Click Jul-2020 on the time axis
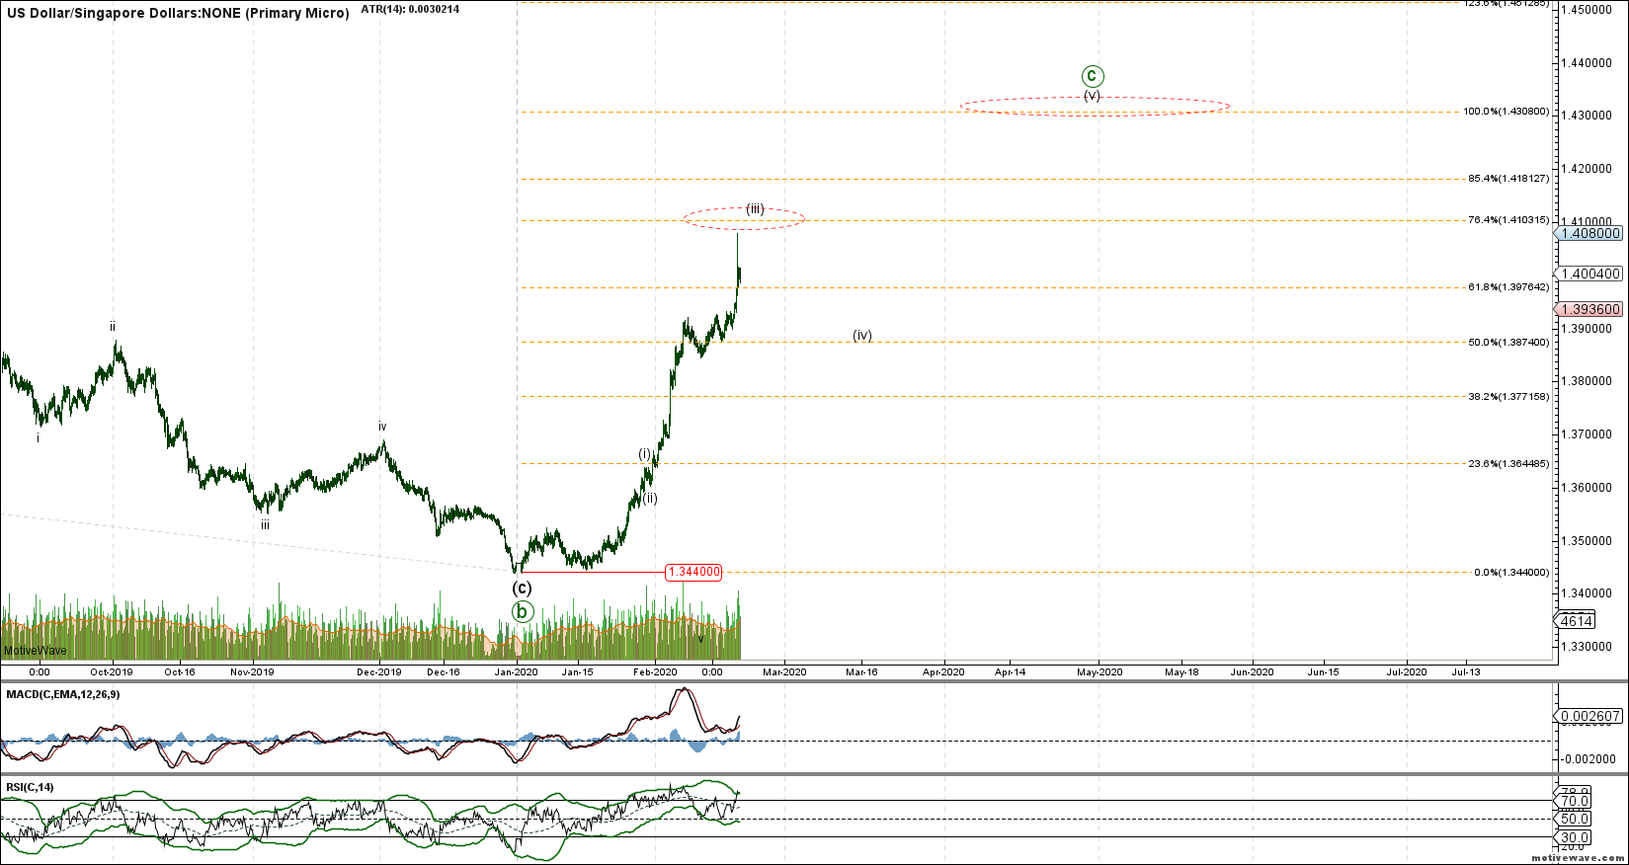 [1407, 671]
